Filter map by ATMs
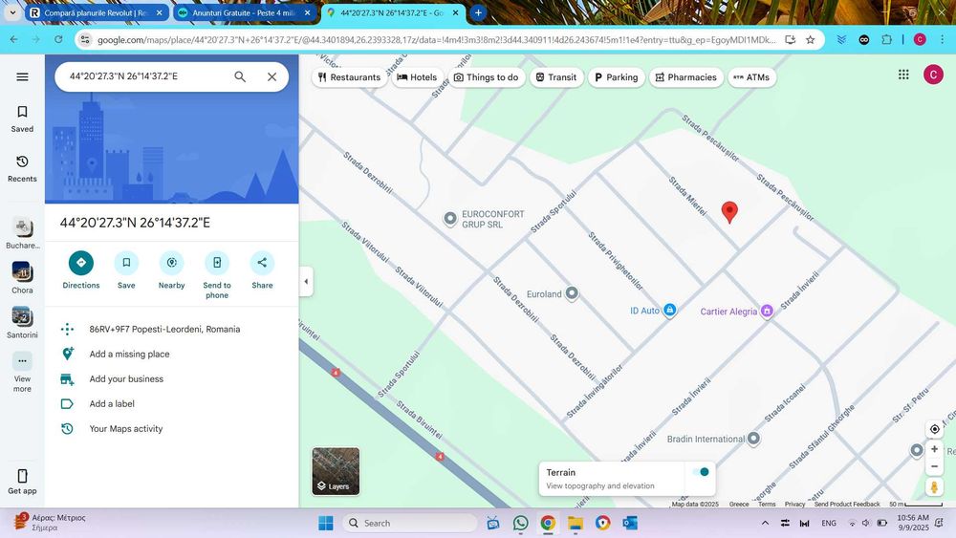This screenshot has height=538, width=956. (751, 77)
